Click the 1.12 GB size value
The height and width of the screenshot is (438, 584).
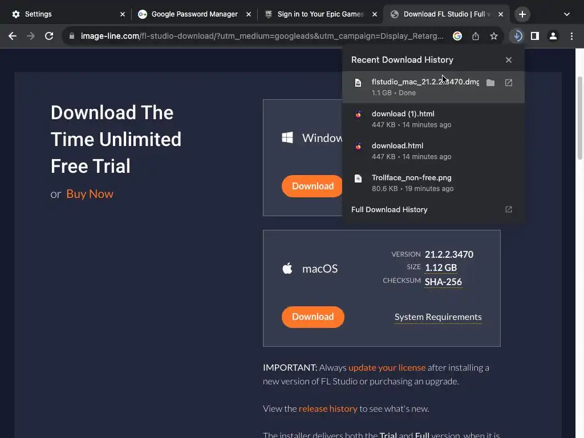pos(441,268)
